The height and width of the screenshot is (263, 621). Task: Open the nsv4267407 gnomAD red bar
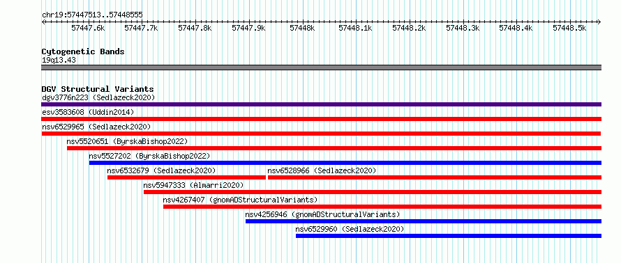pos(382,207)
